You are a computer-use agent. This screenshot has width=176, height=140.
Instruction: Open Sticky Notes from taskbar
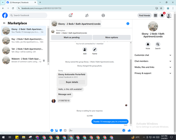(x=17, y=137)
